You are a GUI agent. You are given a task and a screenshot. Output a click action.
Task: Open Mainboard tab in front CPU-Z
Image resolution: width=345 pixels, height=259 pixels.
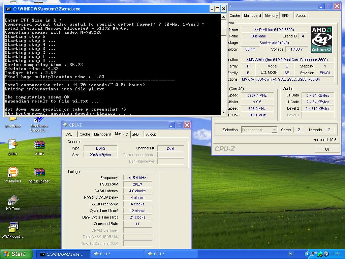[x=102, y=134]
